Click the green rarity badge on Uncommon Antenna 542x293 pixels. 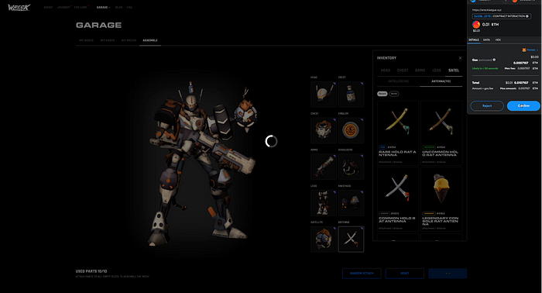click(x=429, y=147)
